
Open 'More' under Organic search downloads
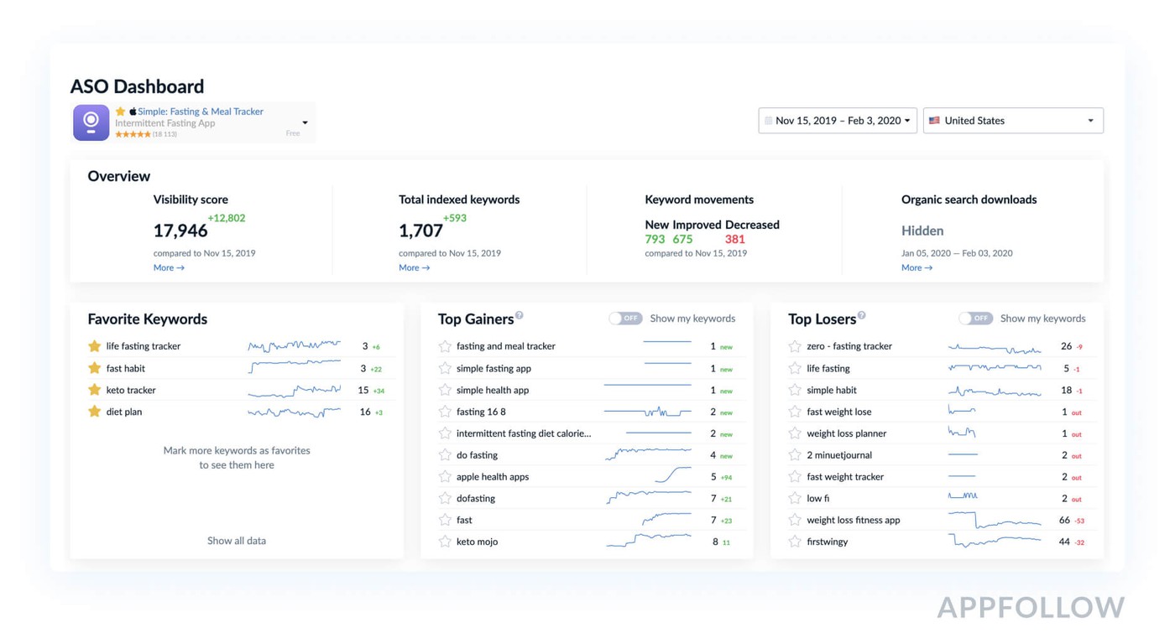click(916, 267)
